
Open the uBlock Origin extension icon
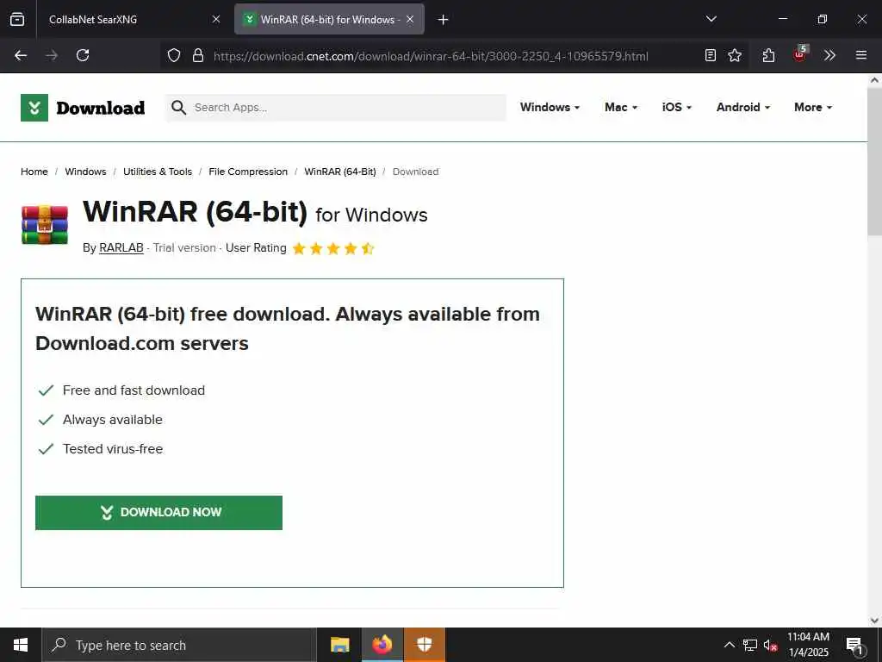[x=800, y=54]
